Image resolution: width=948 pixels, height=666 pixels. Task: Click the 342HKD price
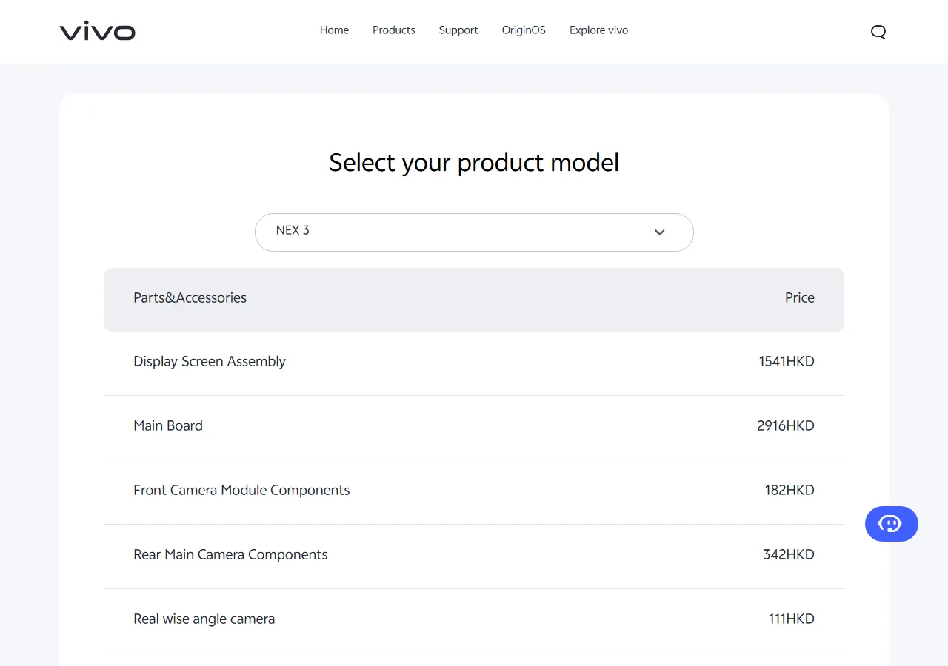pos(789,554)
